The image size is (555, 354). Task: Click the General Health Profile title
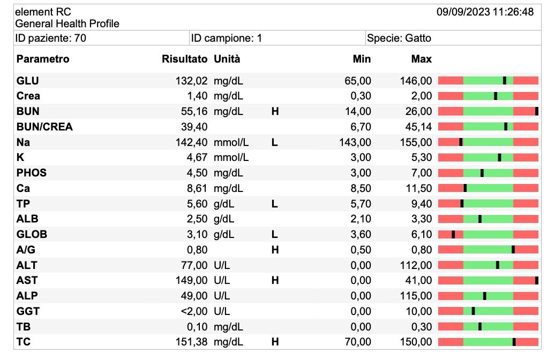[67, 24]
